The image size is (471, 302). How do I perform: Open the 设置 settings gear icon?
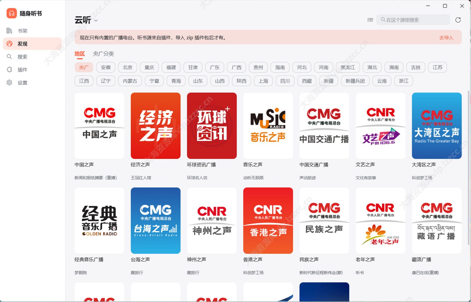pyautogui.click(x=9, y=82)
